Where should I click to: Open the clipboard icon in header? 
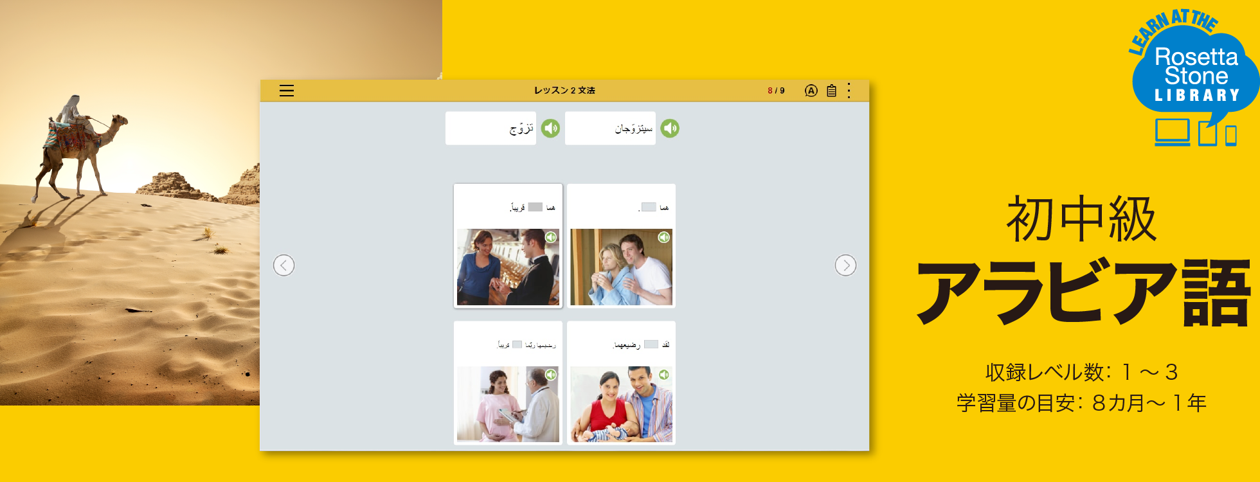[x=831, y=91]
